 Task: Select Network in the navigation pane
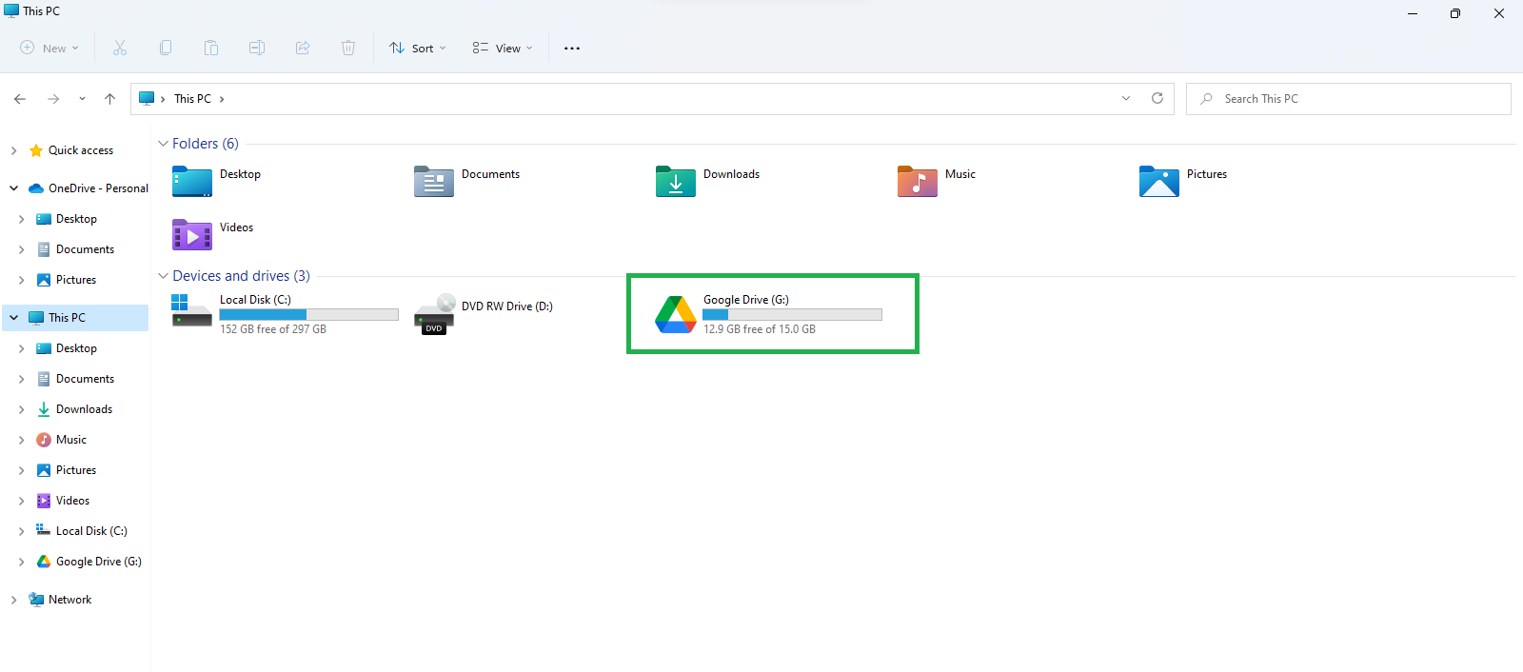click(70, 600)
